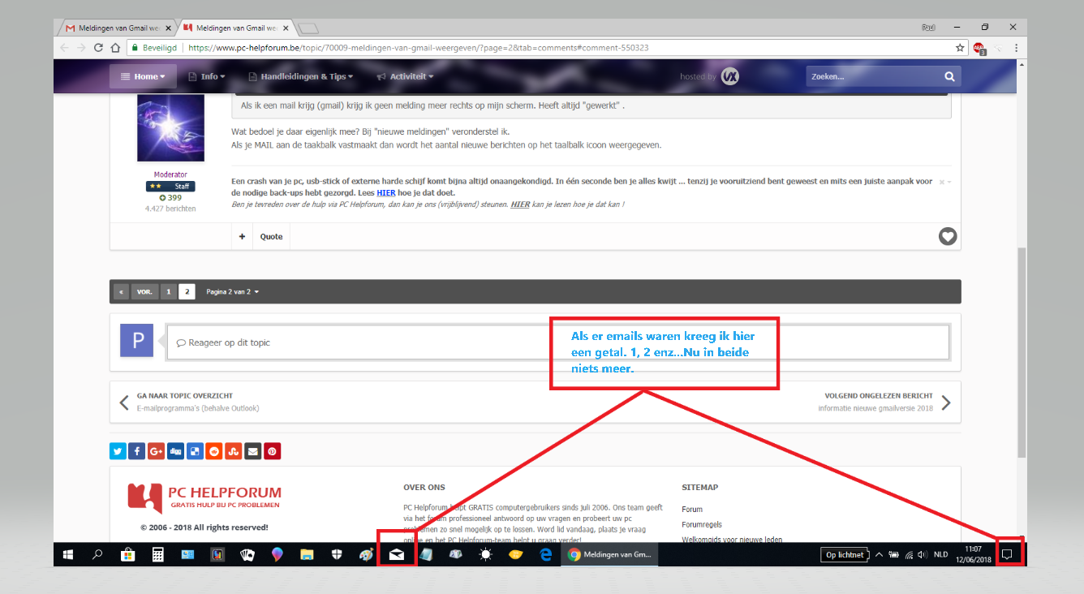Open the second HIER support link
Screen dimensions: 1084x594
[x=520, y=204]
